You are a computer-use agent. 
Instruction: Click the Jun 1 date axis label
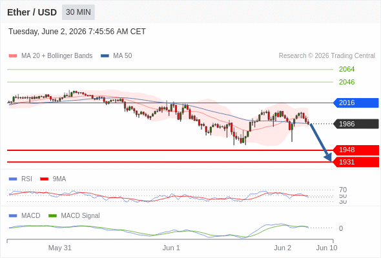click(x=171, y=248)
